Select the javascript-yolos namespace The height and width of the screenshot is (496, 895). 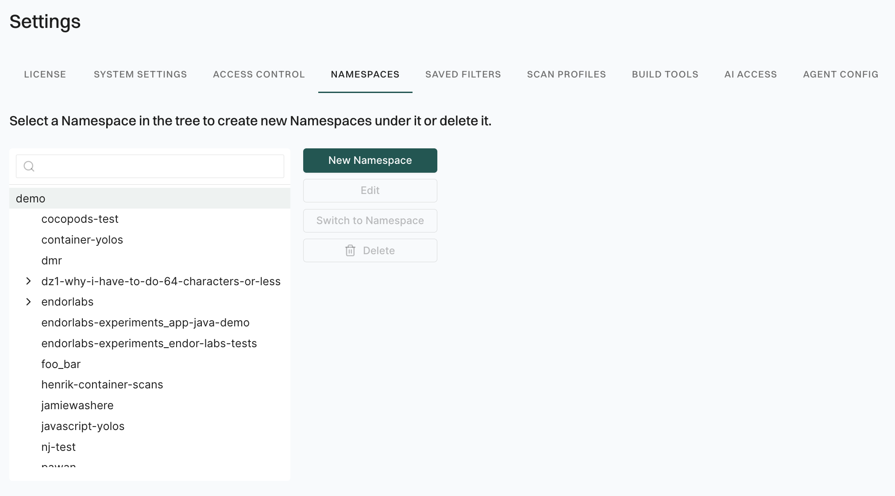tap(83, 426)
